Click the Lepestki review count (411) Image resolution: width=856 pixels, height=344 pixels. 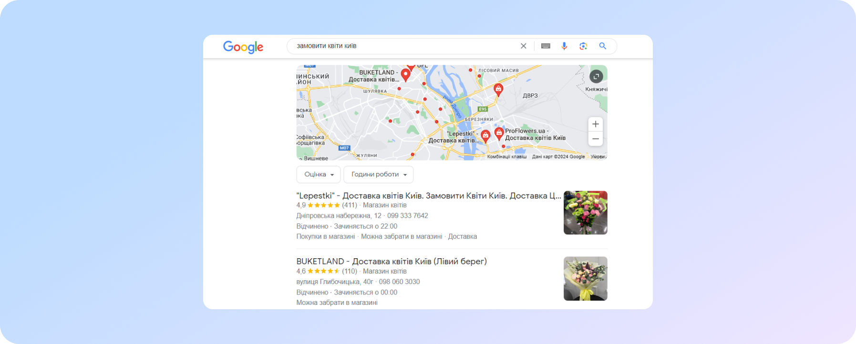[350, 205]
